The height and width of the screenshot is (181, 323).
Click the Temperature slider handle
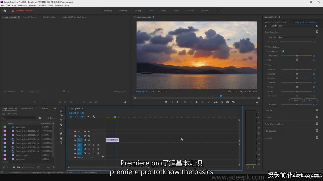click(x=297, y=56)
